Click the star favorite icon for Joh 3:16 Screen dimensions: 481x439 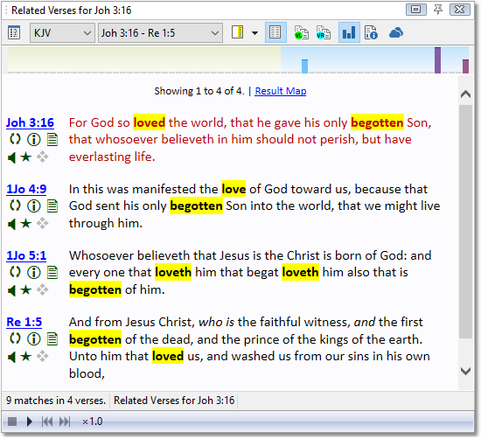[26, 157]
